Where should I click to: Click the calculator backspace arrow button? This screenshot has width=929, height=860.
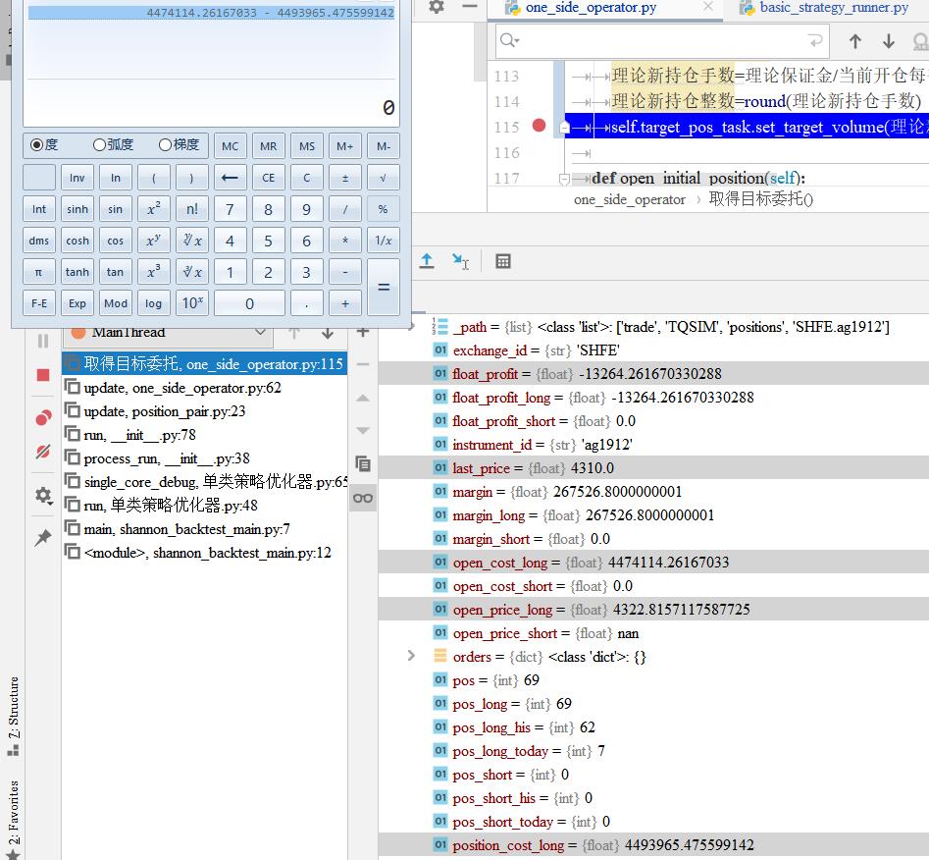tap(230, 178)
